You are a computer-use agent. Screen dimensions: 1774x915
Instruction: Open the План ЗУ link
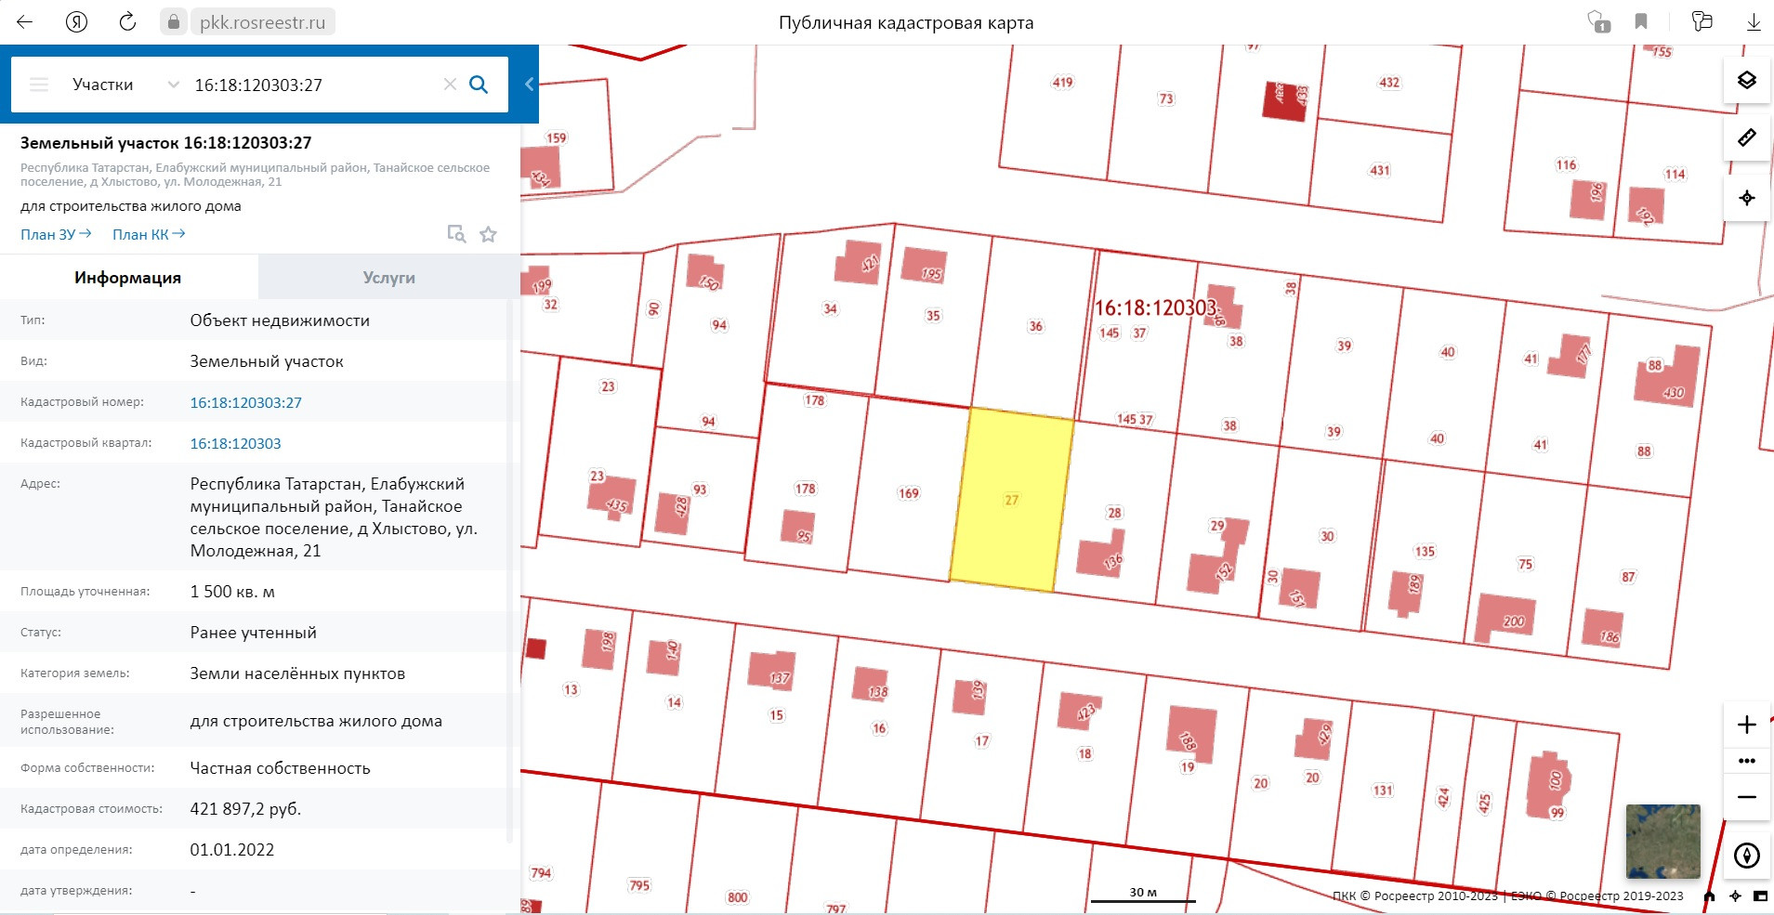tap(56, 234)
